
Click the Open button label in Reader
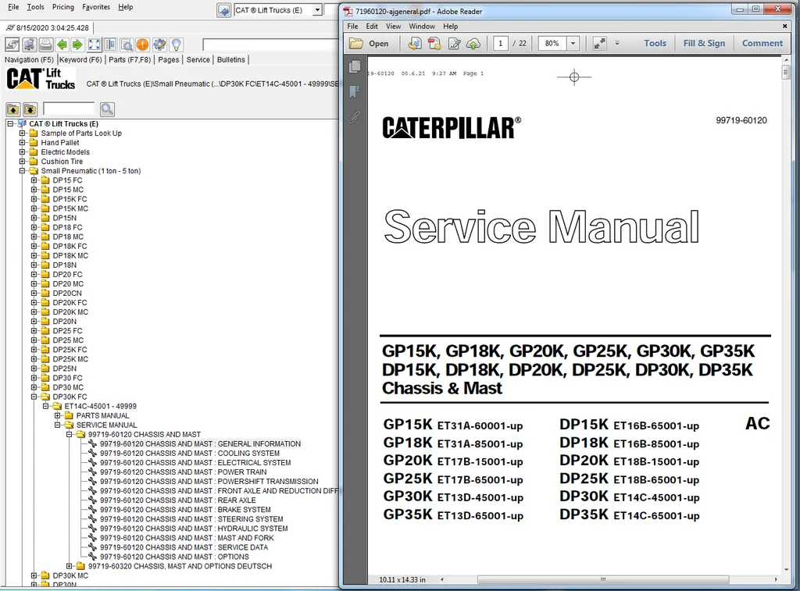click(379, 44)
